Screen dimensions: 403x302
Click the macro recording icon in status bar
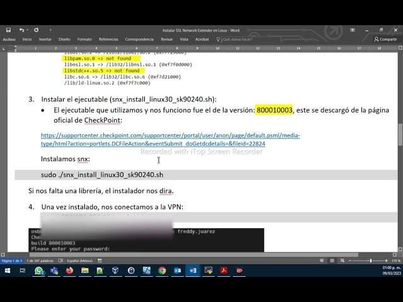(99, 260)
